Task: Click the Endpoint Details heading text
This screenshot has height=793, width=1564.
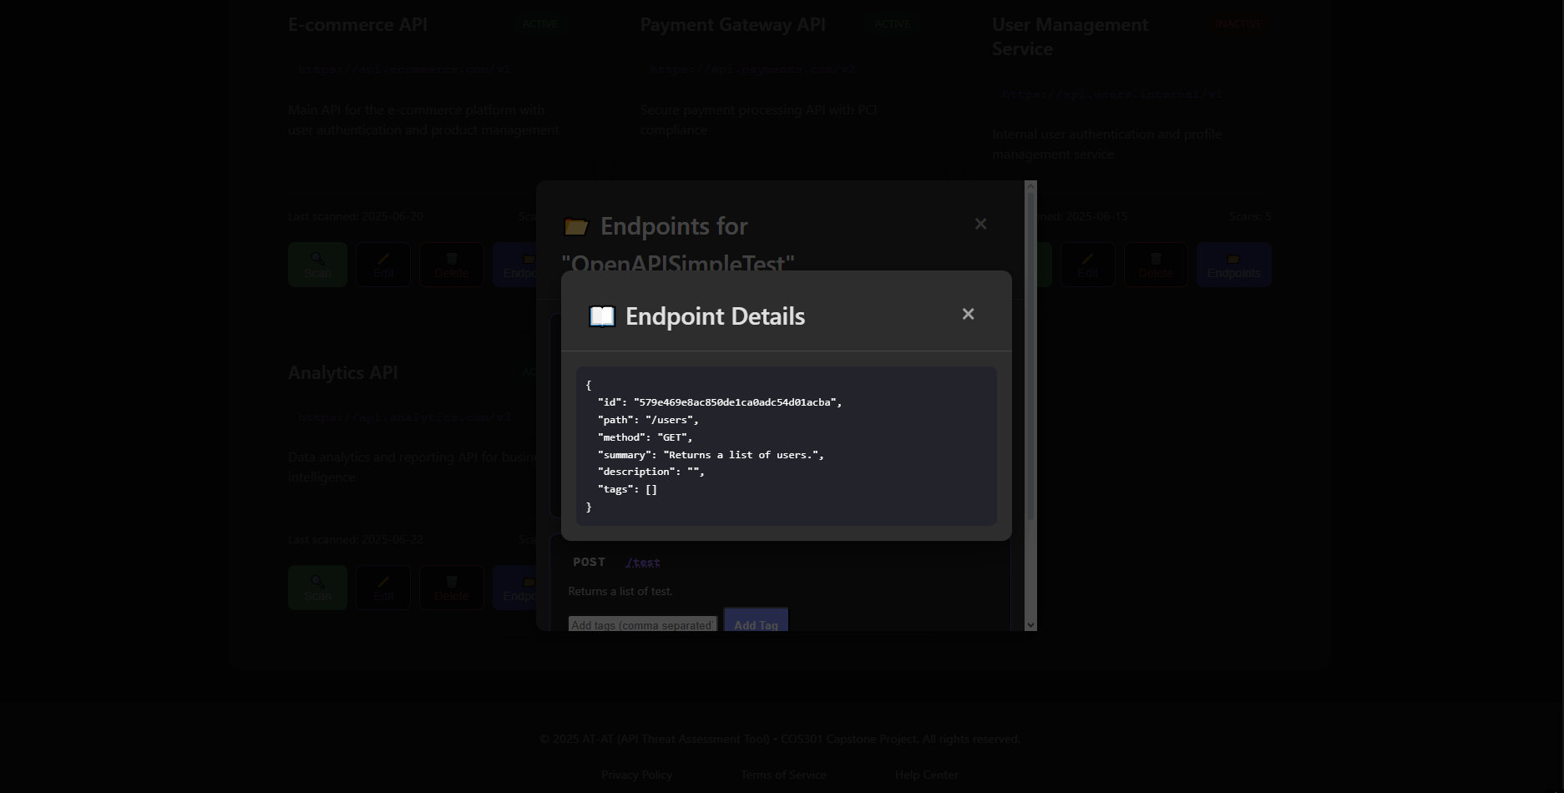Action: coord(715,316)
